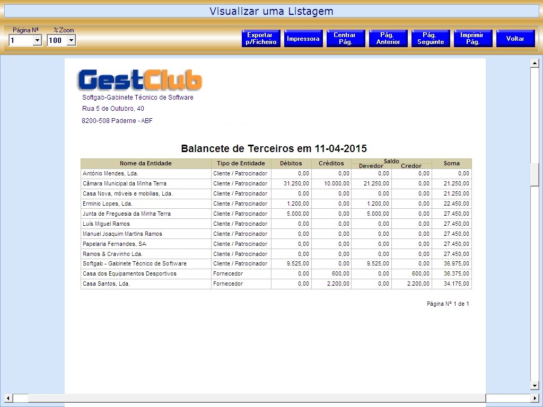The width and height of the screenshot is (543, 407).
Task: Print current page via Imprimir Pág.
Action: [472, 39]
